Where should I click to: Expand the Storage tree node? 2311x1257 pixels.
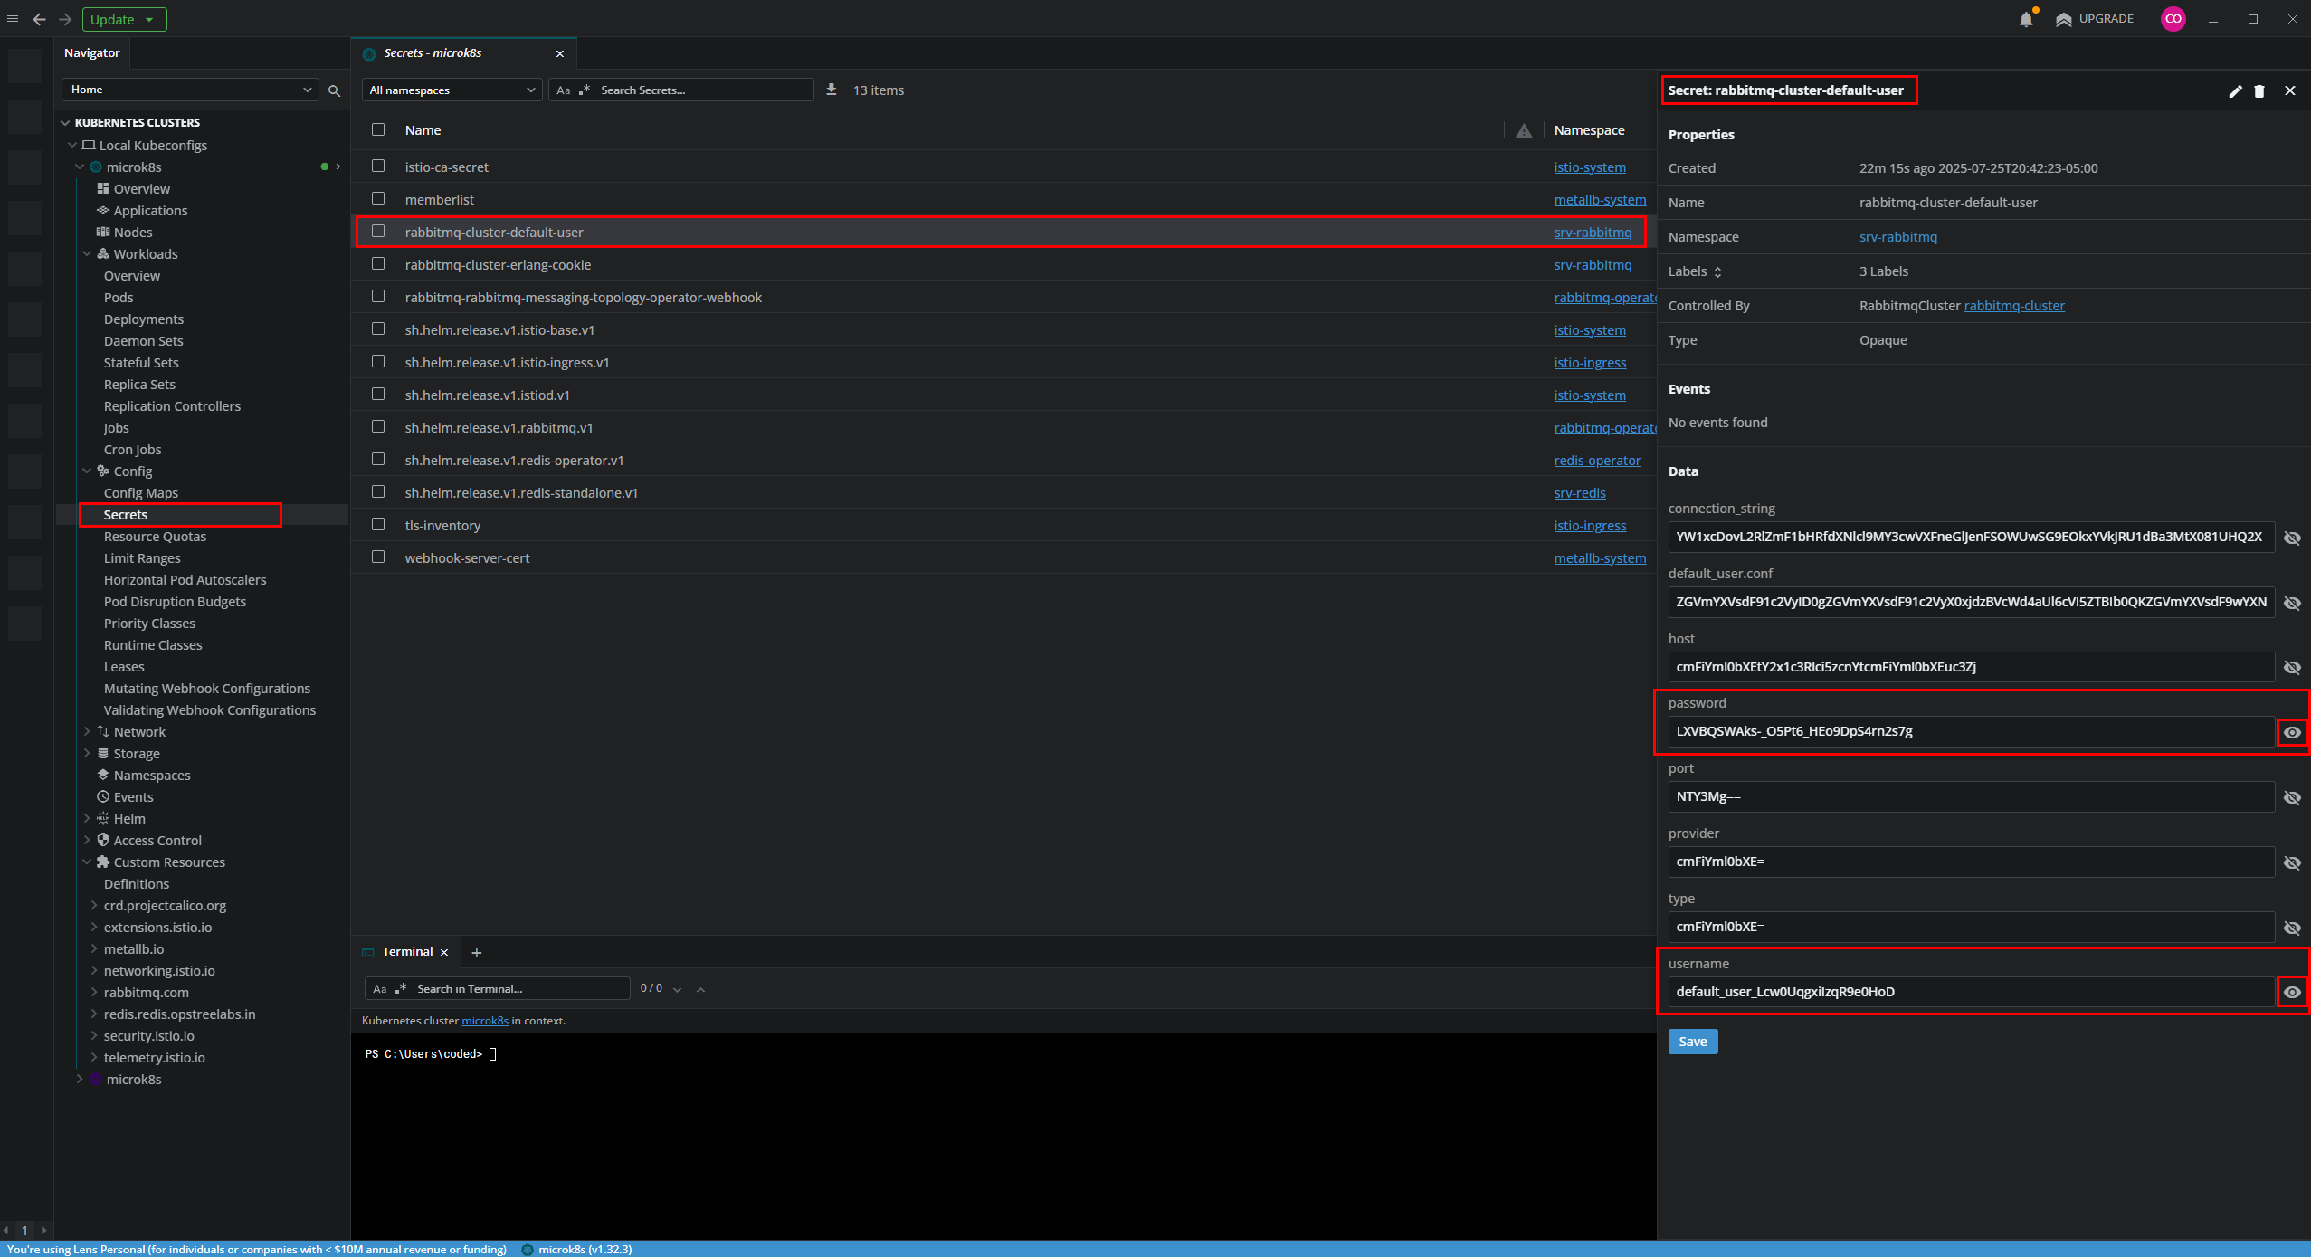[x=87, y=753]
